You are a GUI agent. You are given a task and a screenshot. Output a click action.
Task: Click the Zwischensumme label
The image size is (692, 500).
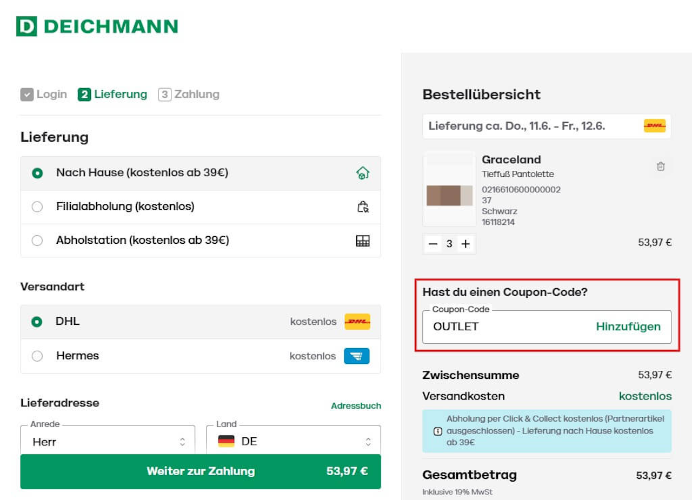tap(471, 375)
